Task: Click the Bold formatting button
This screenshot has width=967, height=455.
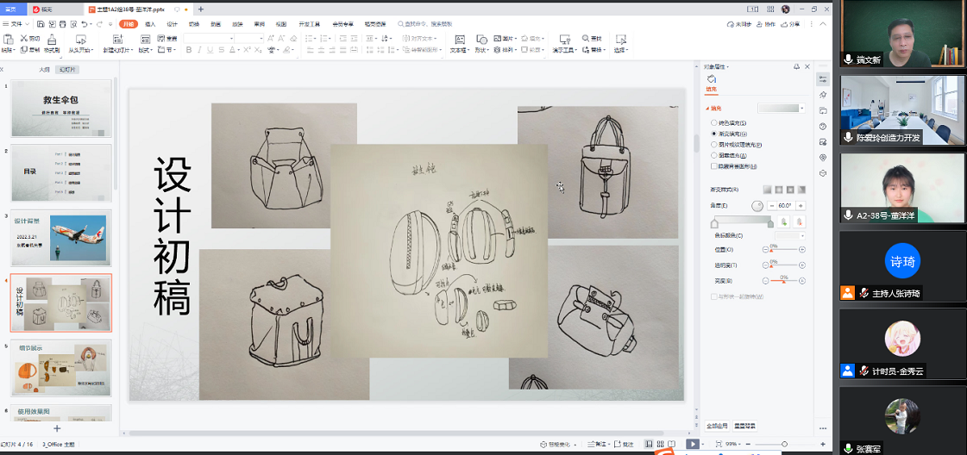Action: pyautogui.click(x=188, y=50)
